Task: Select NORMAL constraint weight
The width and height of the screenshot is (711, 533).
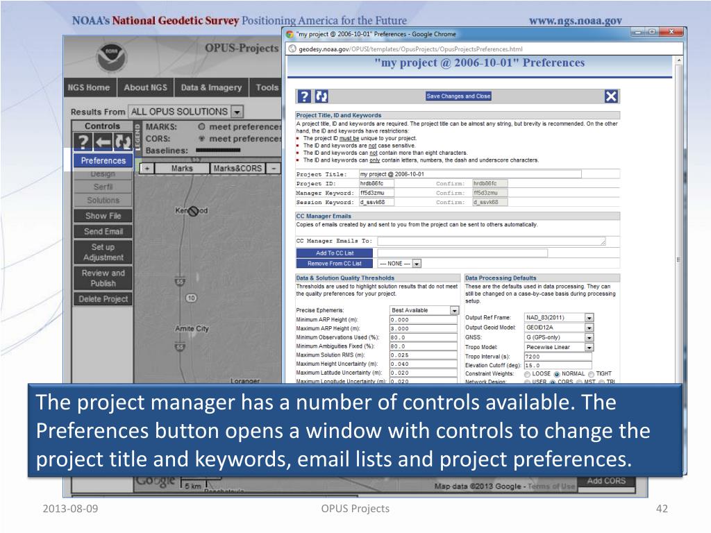Action: [557, 374]
